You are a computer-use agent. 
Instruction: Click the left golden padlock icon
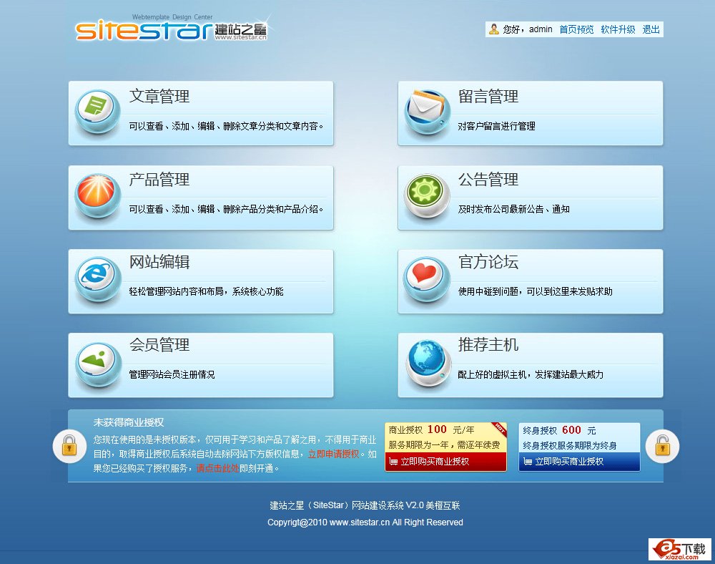(69, 446)
